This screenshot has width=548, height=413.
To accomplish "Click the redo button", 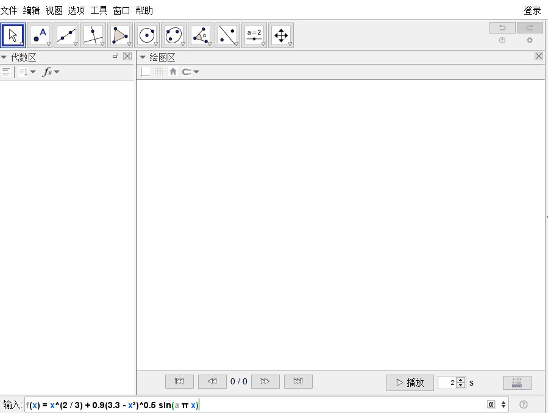I will click(x=530, y=27).
